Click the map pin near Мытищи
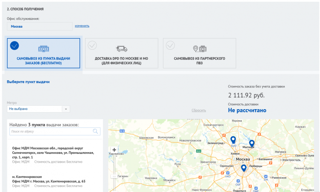Screen dimensions: 320x192 coord(251,144)
